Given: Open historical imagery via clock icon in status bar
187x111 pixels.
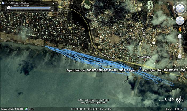Looking at the screenshot, I should 26,109.
